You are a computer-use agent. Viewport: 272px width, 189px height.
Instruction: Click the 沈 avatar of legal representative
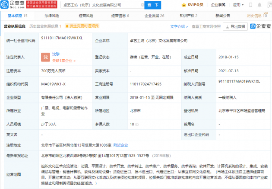[45, 57]
